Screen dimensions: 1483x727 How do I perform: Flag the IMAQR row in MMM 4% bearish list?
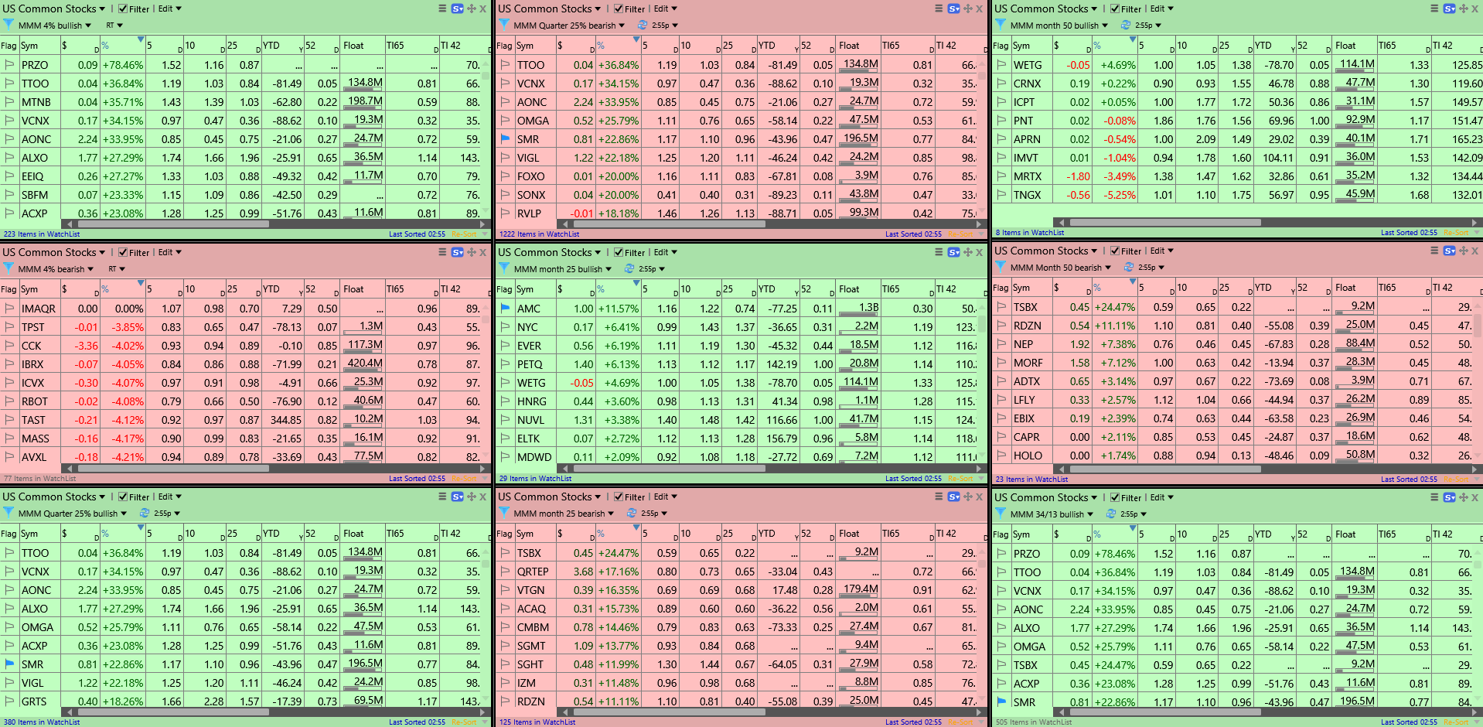9,309
